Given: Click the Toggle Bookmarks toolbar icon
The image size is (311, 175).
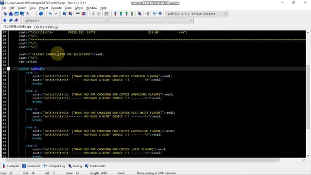Looking at the screenshot, I should point(11,20).
